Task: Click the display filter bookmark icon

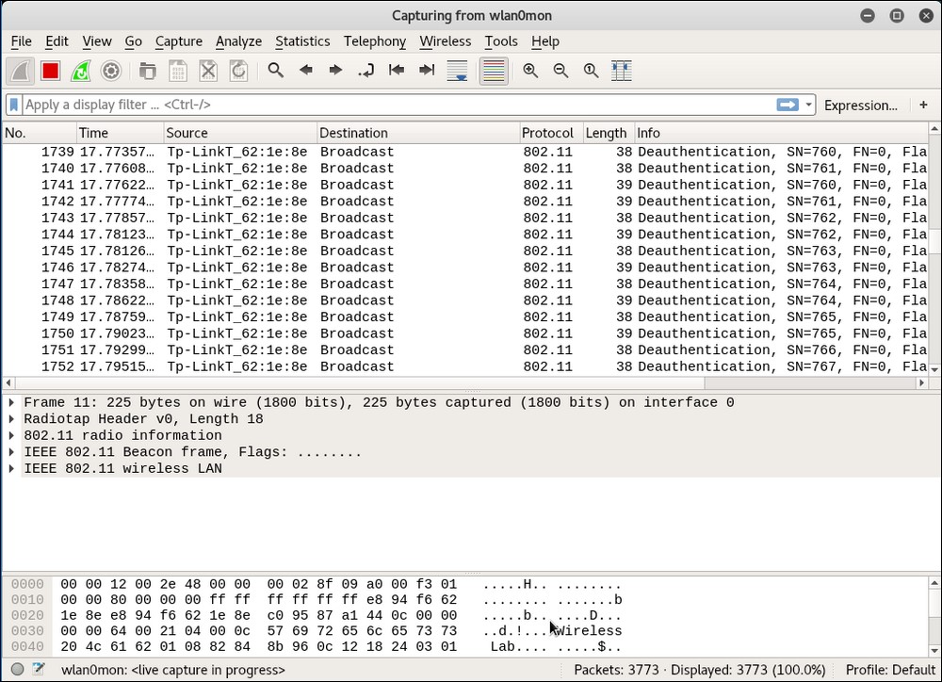Action: [14, 105]
